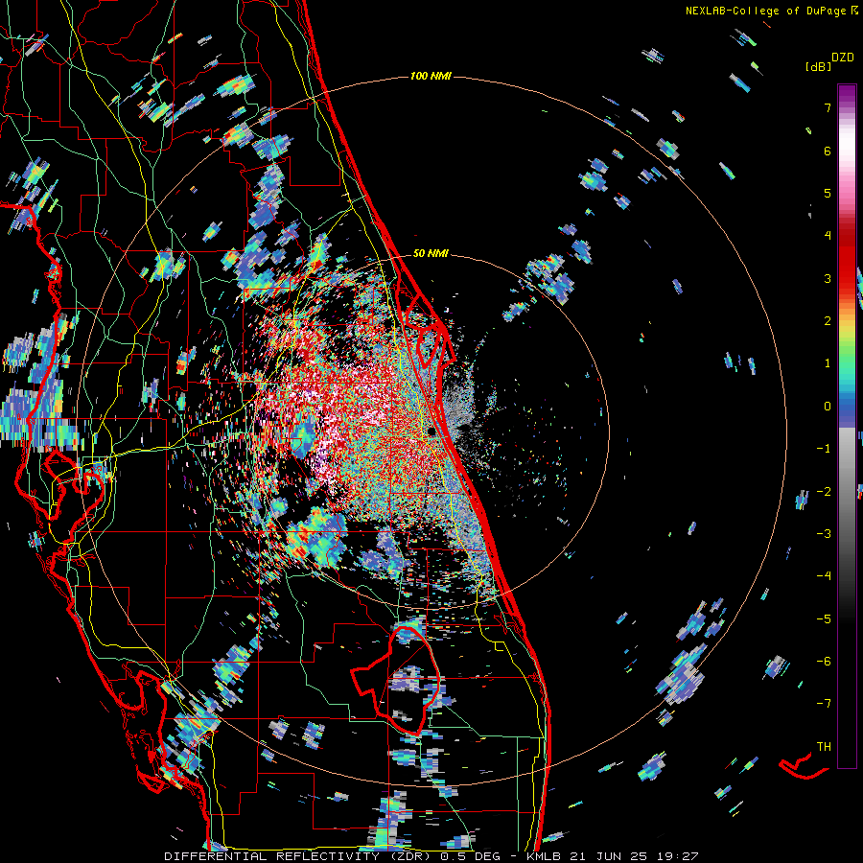Viewport: 863px width, 863px height.
Task: Click the 21 JUN 25 19:27 timestamp
Action: 633,856
